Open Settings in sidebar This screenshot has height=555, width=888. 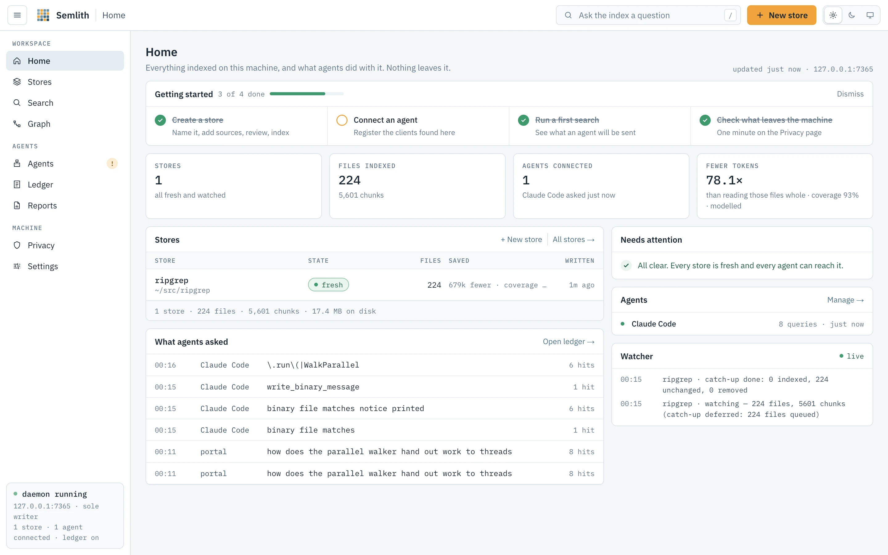pos(65,266)
